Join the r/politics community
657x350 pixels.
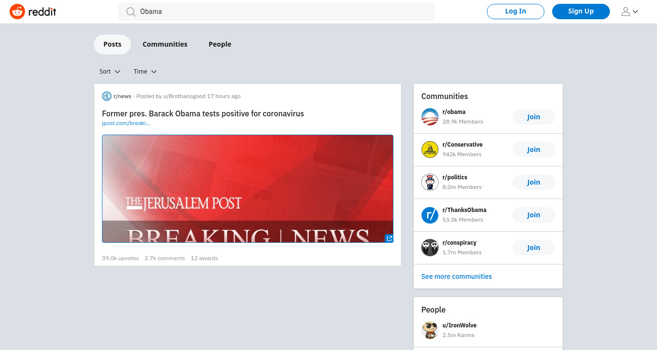pos(534,182)
